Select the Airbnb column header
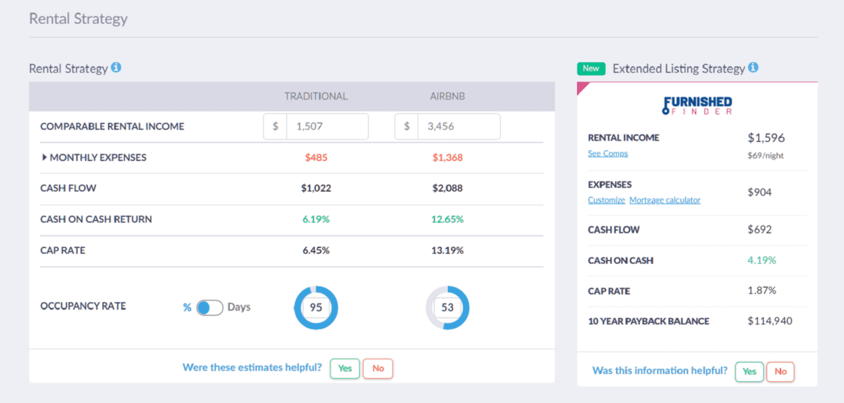Viewport: 844px width, 403px height. pos(447,96)
